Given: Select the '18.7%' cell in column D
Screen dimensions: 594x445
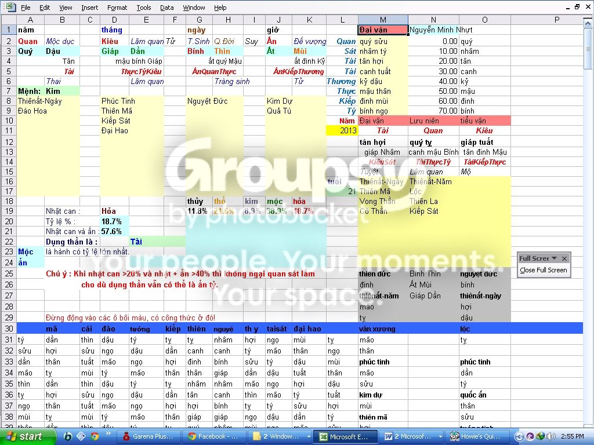Looking at the screenshot, I should click(x=114, y=221).
